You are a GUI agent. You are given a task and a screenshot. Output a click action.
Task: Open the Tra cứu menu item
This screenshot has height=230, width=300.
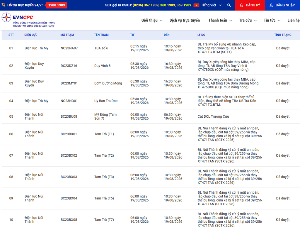245,20
